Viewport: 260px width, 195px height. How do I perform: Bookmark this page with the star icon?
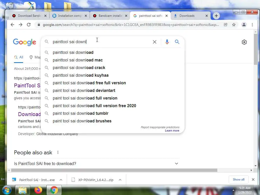[x=234, y=25]
